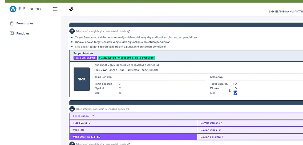The width and height of the screenshot is (303, 145).
Task: Click the Kelas Berjalan label
Action: 103,77
